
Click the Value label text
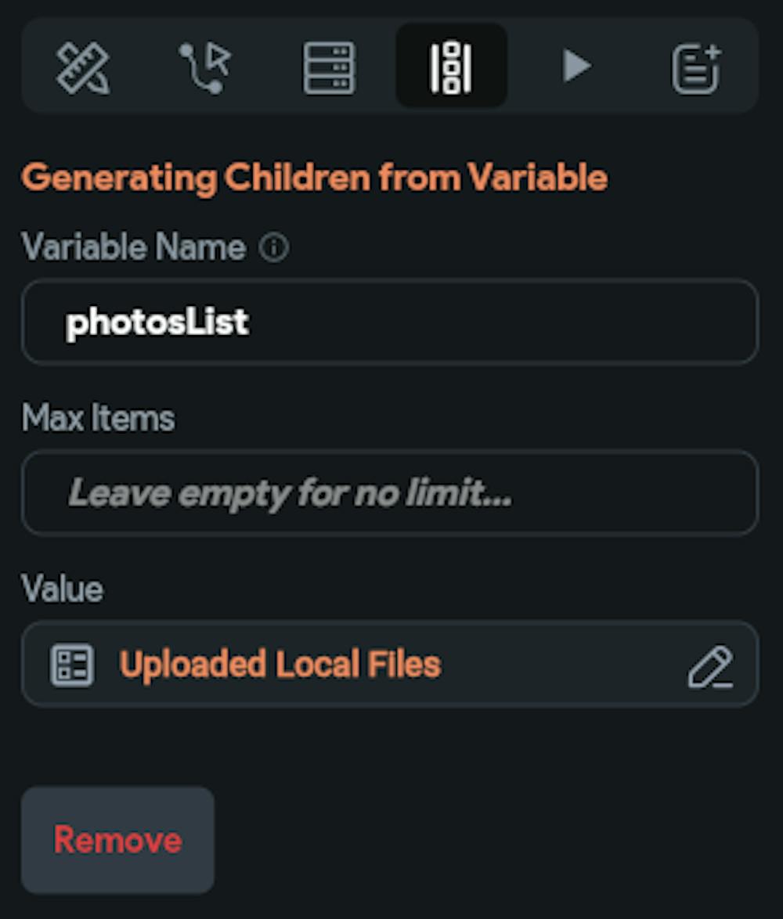[x=62, y=589]
